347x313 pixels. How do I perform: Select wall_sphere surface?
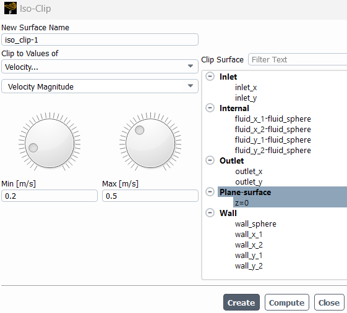click(255, 224)
